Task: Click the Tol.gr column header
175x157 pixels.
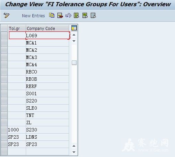Action: click(17, 28)
